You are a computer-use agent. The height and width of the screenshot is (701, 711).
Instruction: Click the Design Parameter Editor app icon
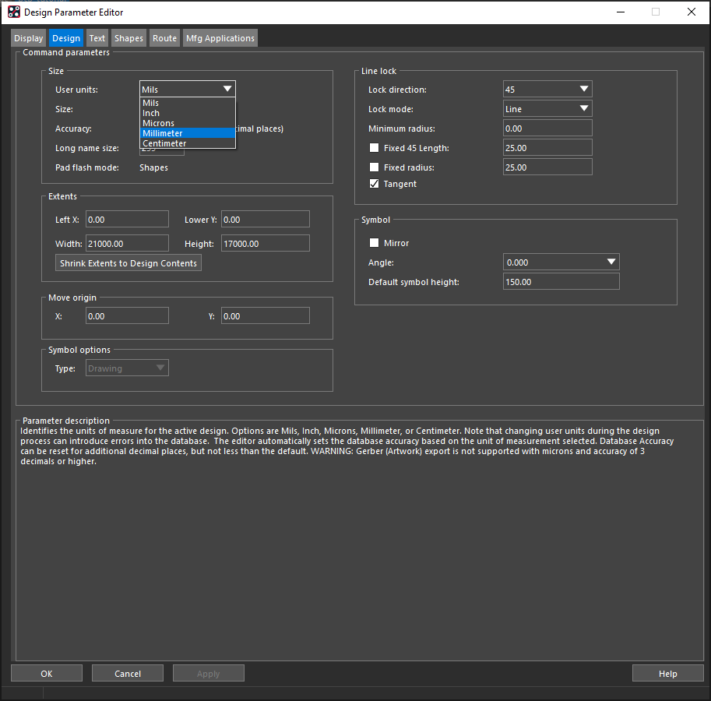pos(14,12)
